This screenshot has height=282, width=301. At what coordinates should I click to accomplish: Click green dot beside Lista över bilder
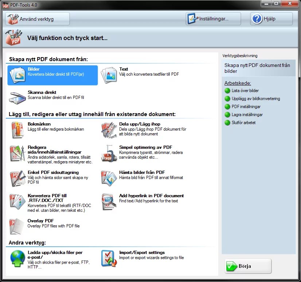pos(227,91)
